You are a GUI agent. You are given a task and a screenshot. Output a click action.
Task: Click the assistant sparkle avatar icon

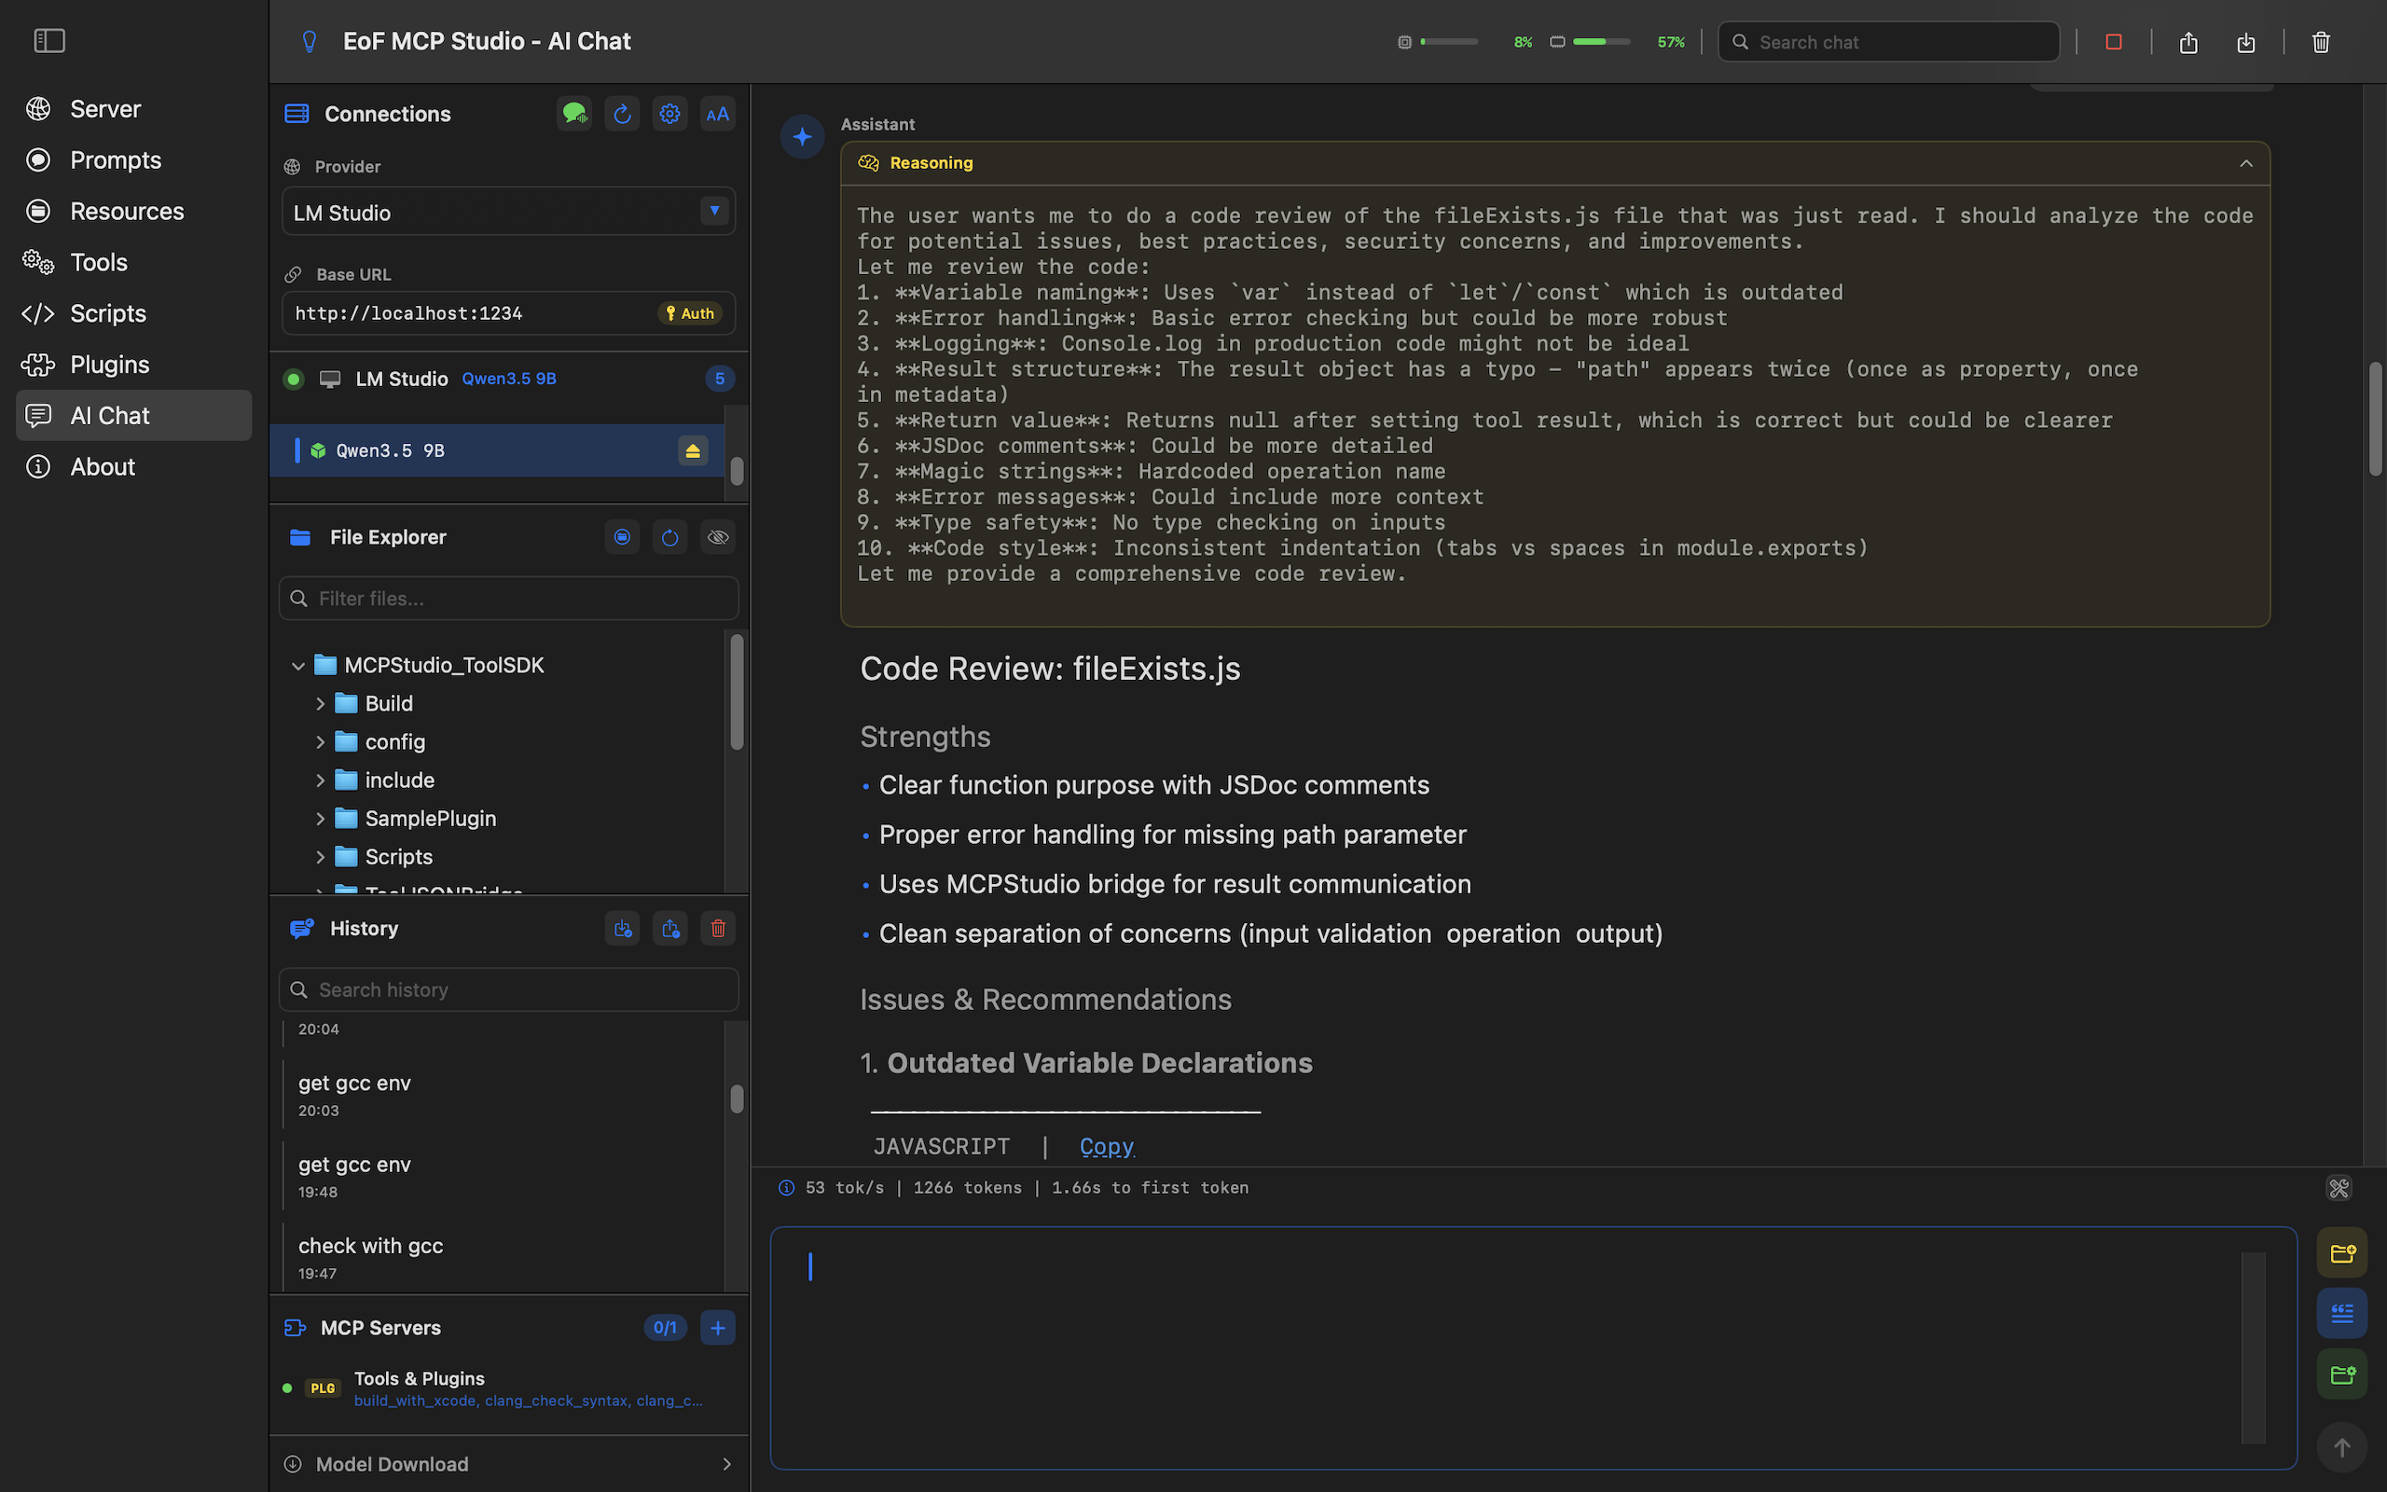[x=803, y=136]
